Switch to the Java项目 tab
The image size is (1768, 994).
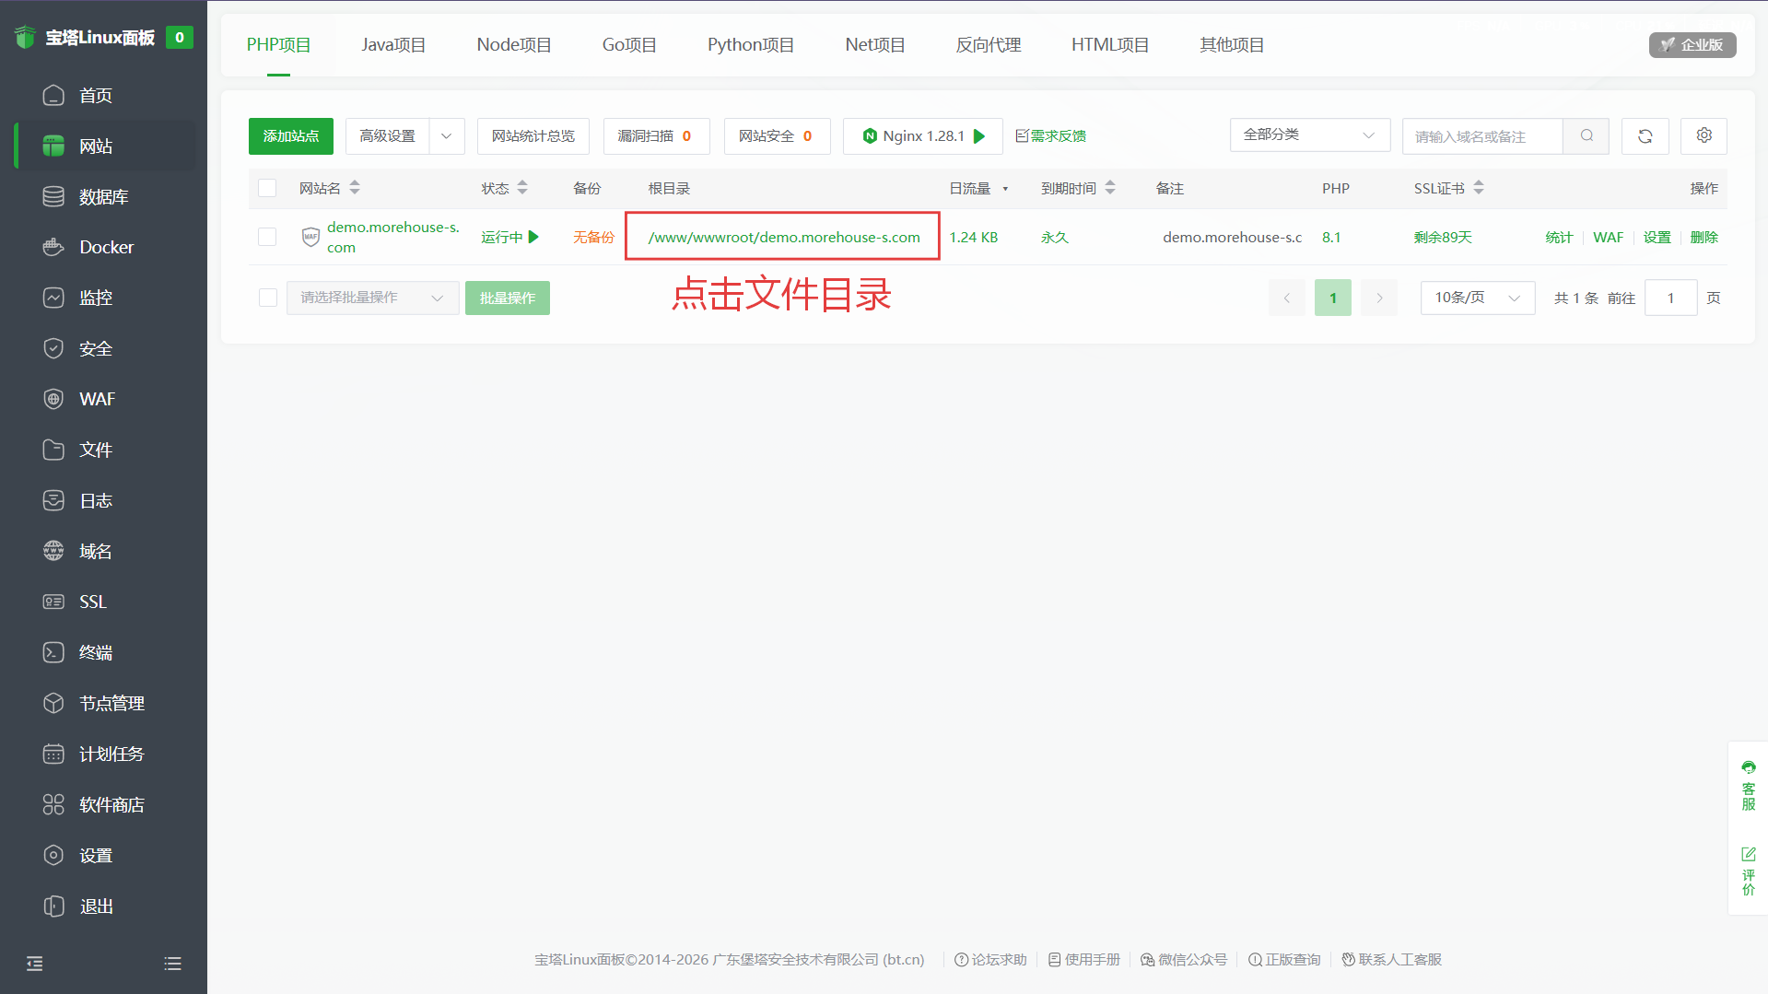pyautogui.click(x=393, y=45)
